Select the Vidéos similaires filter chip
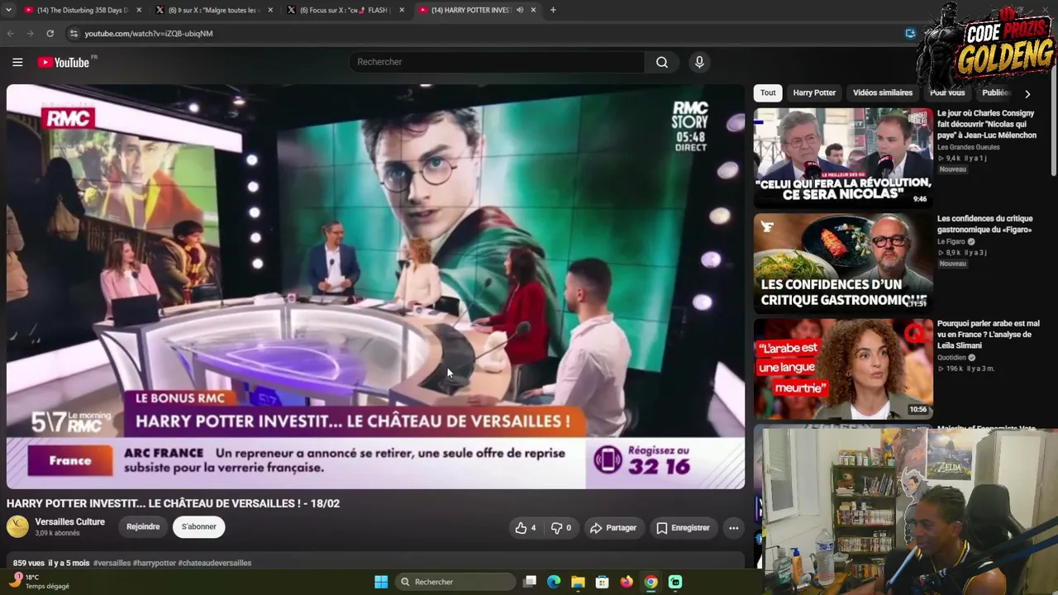Screen dimensions: 1058x595 click(x=883, y=93)
